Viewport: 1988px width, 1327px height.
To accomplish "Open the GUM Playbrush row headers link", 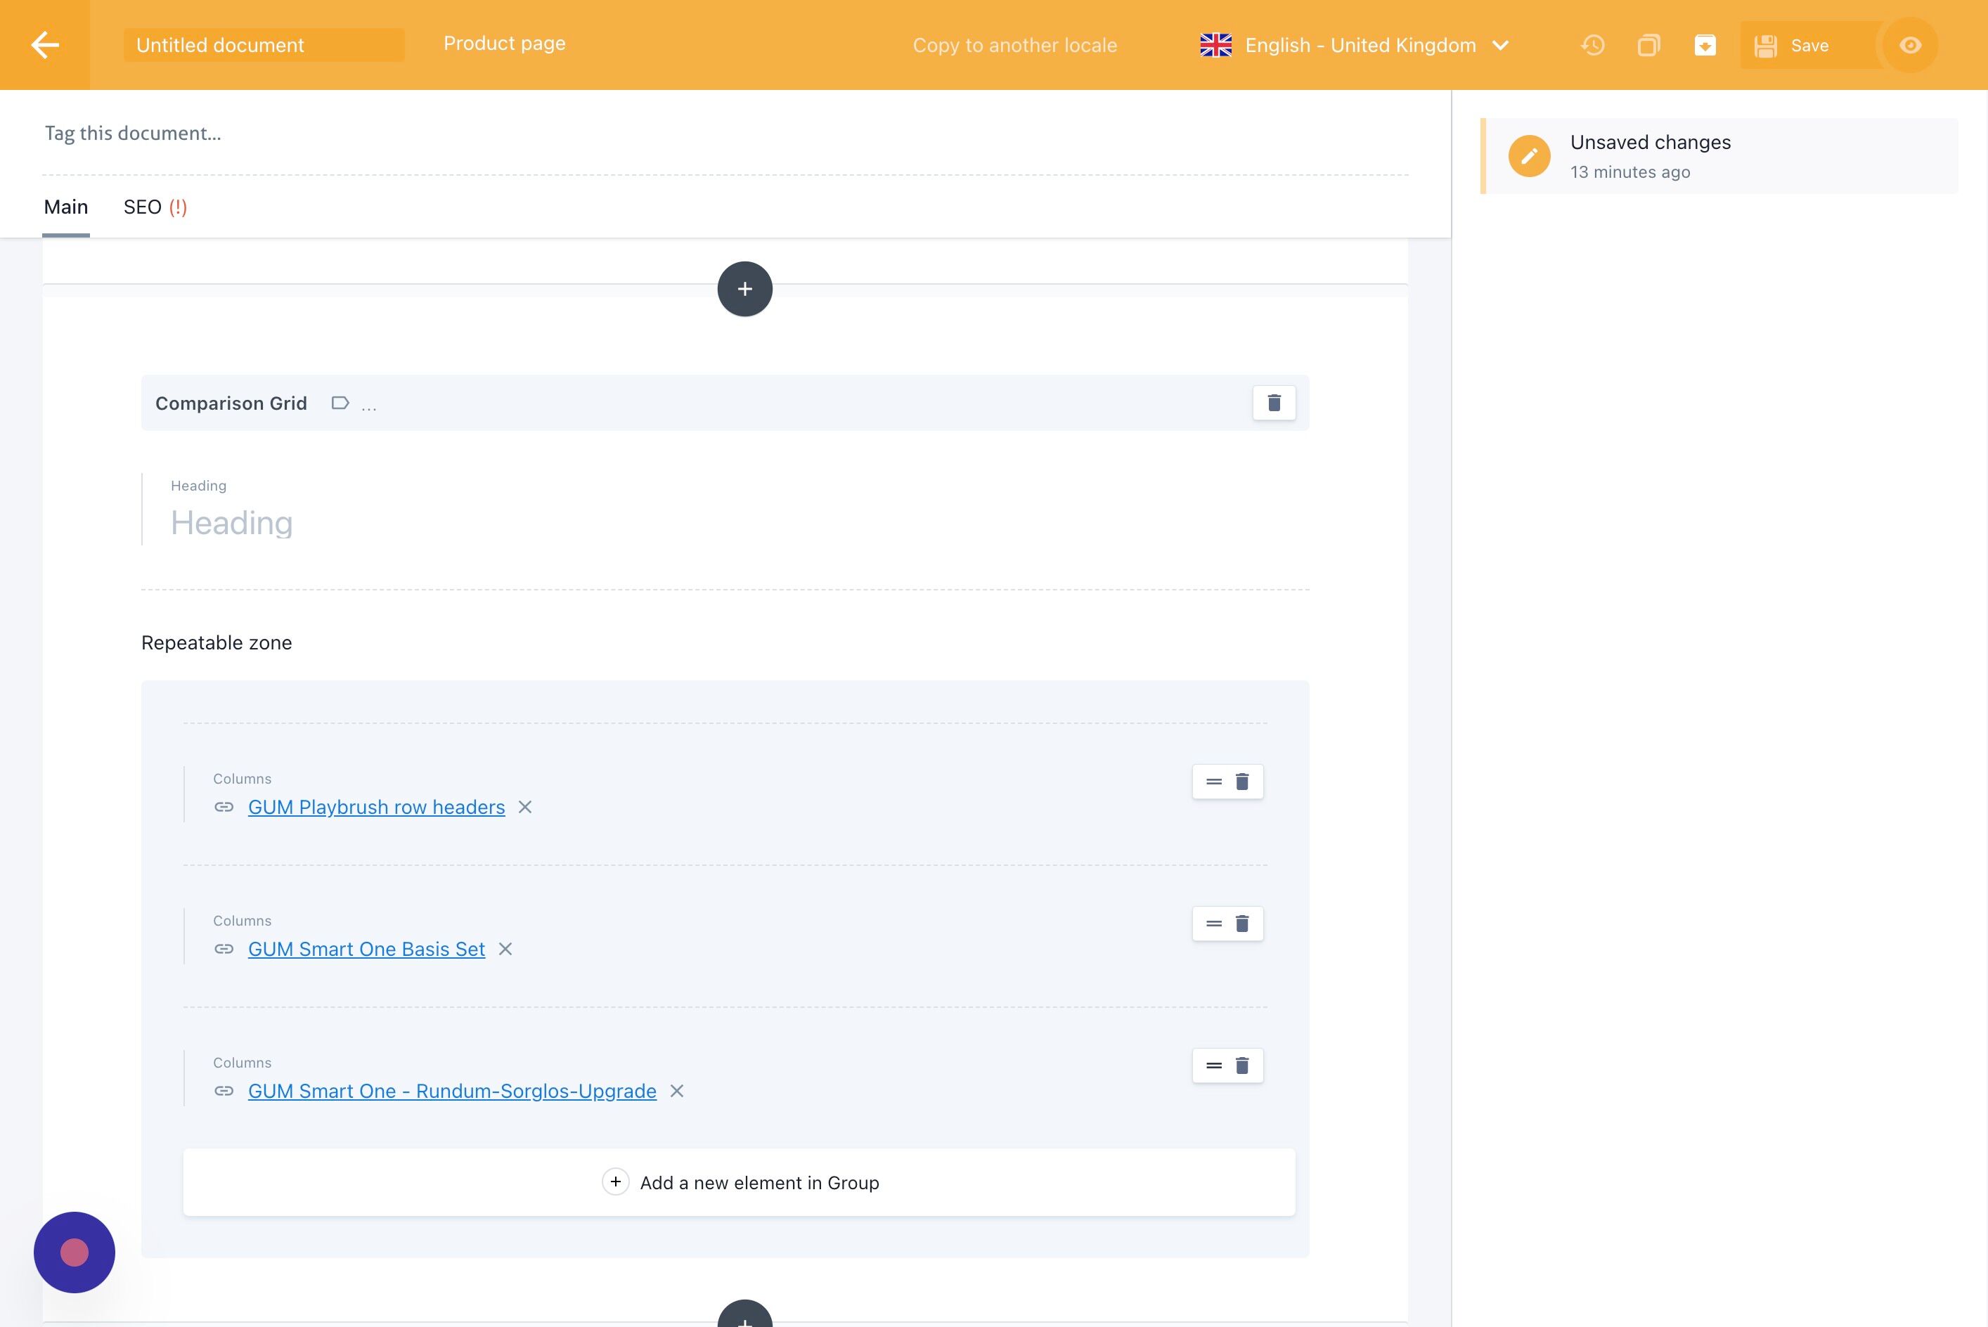I will tap(376, 808).
